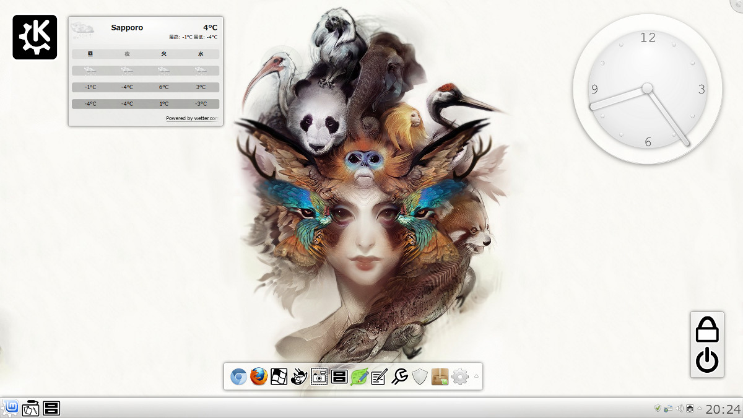This screenshot has height=418, width=743.
Task: Lock the screen with padlock button
Action: click(x=707, y=329)
